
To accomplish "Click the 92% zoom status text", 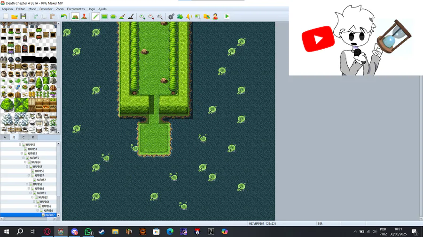I will [320, 223].
